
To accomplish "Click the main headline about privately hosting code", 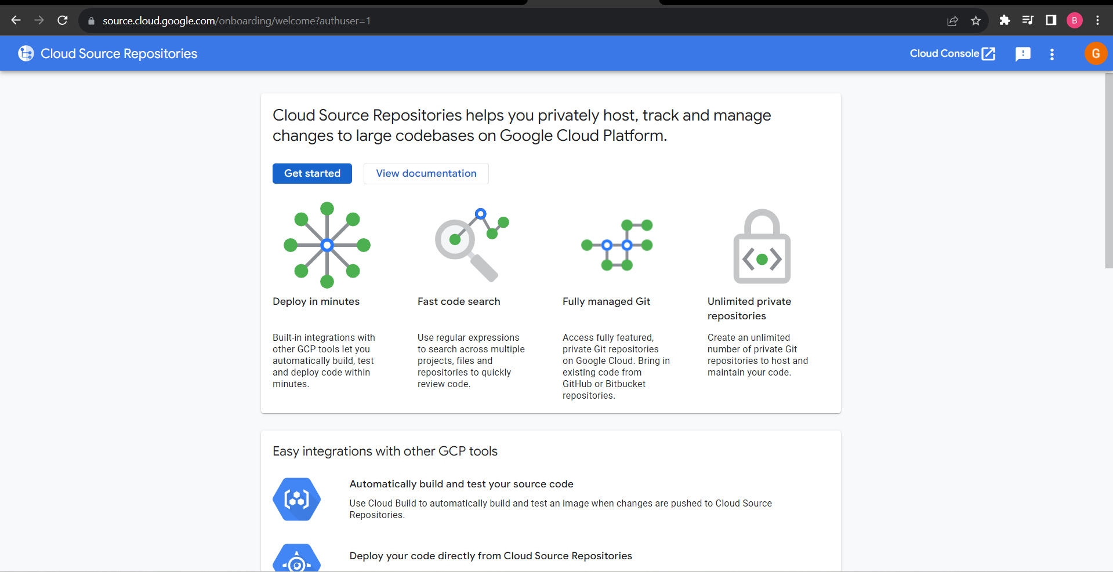I will tap(522, 125).
